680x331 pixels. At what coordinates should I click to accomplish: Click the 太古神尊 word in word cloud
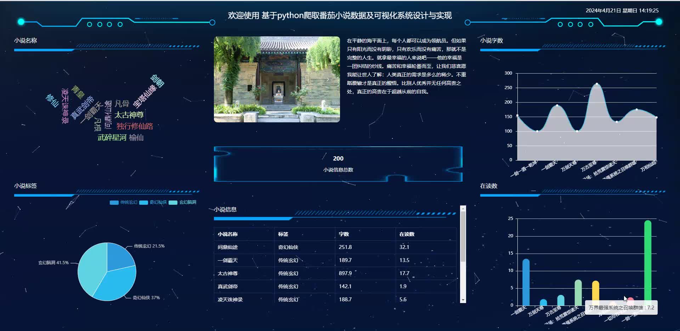129,115
